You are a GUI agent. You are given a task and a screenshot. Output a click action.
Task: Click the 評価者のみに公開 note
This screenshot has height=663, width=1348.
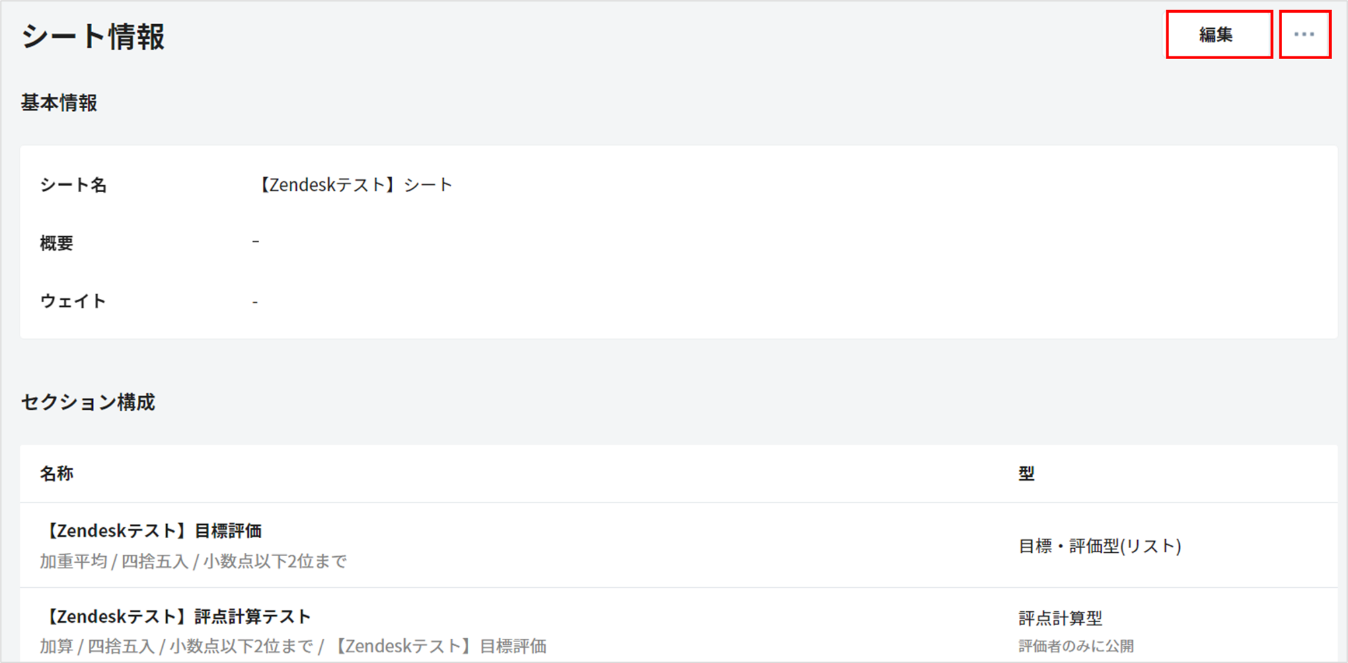click(1076, 646)
